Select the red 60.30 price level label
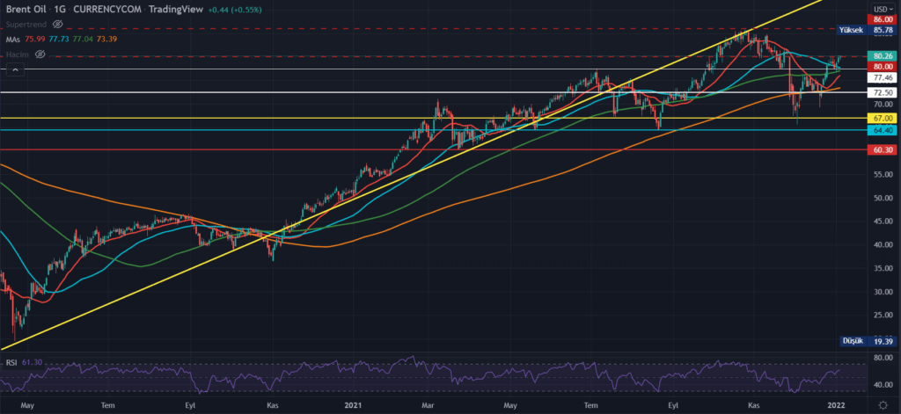Screen dimensions: 901x414 click(882, 150)
